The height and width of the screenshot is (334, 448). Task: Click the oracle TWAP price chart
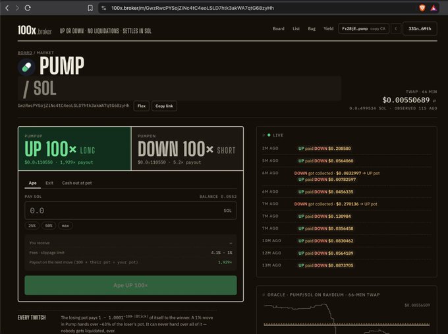[x=347, y=317]
